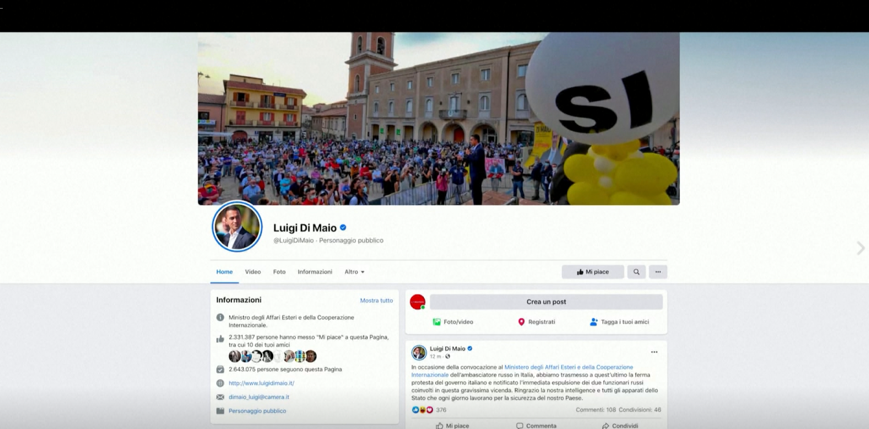
Task: Click the search magnifier icon button
Action: pos(636,272)
